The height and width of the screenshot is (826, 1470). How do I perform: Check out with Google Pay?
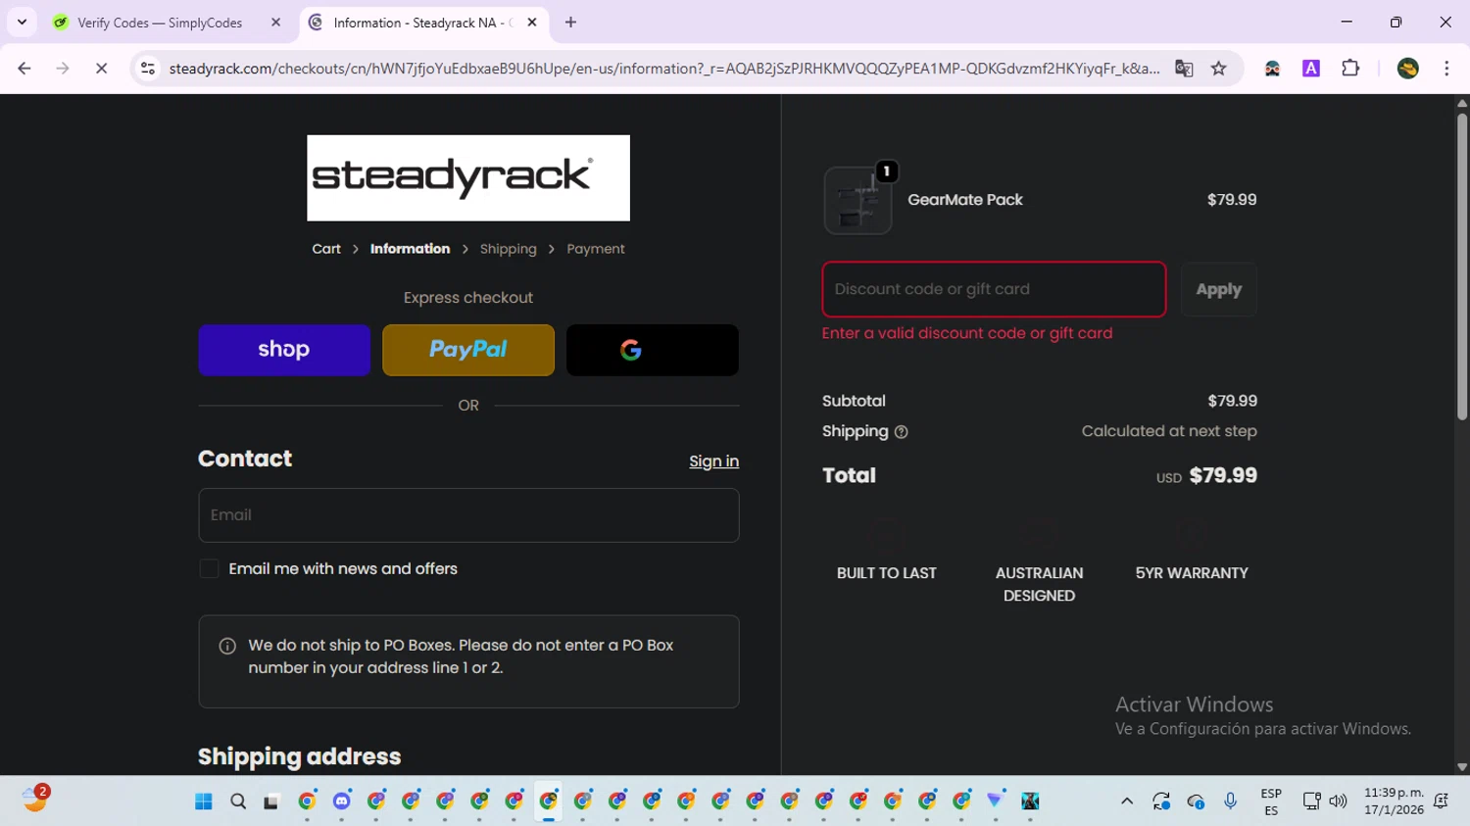[x=653, y=350]
